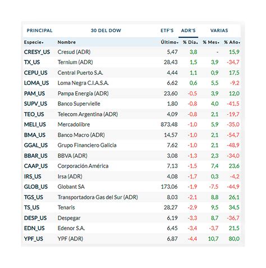
Task: Open TX_US ticker
Action: pos(32,62)
